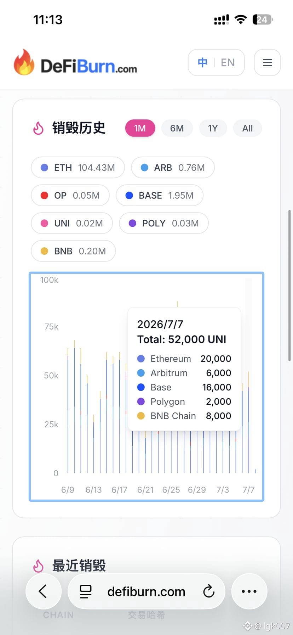Image resolution: width=293 pixels, height=635 pixels.
Task: Tap the defiburn.com address field
Action: 146,591
